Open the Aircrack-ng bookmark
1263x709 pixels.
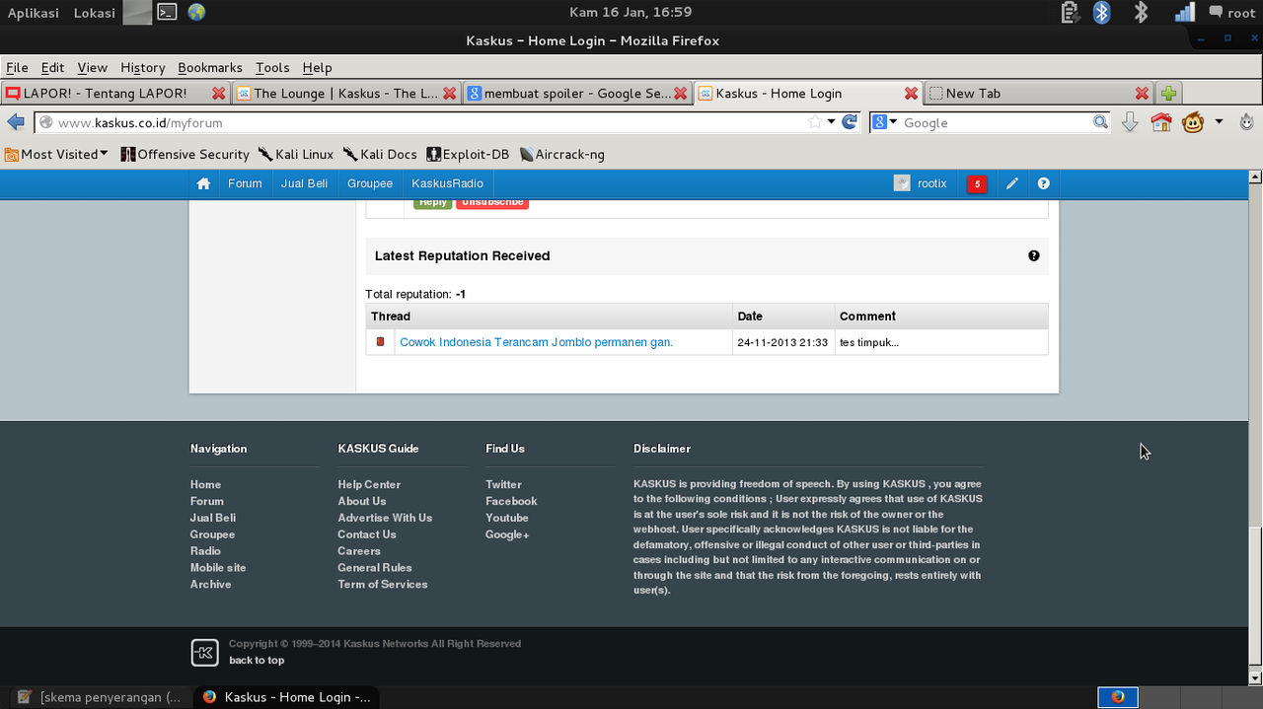[561, 154]
